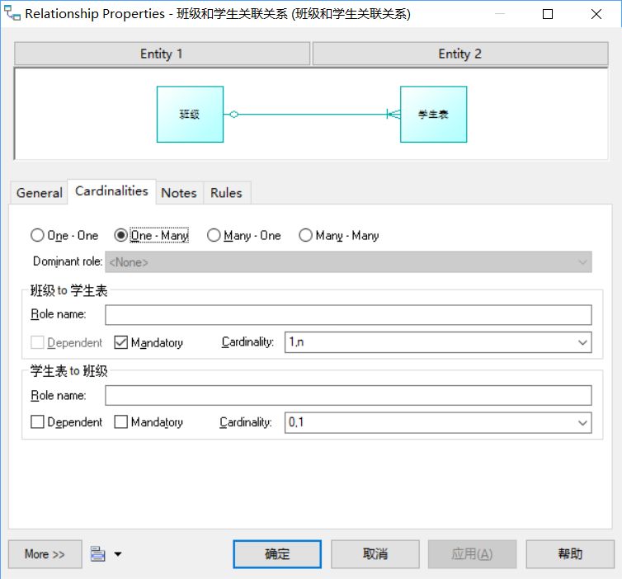Select the Many - Many radio button
This screenshot has height=579, width=622.
coord(305,235)
